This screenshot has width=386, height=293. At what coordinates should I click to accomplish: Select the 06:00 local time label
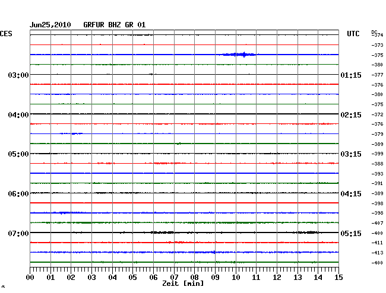click(x=18, y=194)
